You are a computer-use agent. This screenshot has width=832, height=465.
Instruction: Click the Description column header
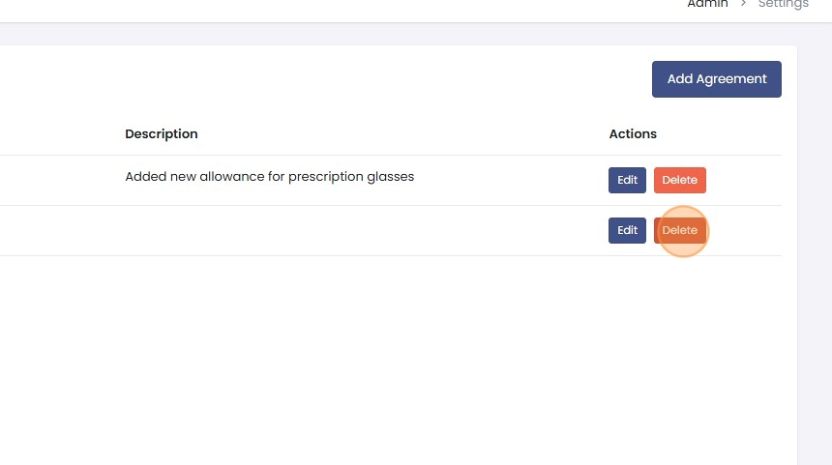[x=161, y=133]
